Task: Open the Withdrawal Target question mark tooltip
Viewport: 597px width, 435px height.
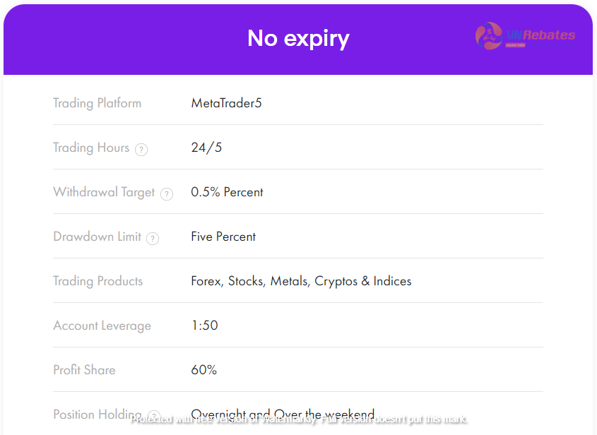Action: pyautogui.click(x=167, y=194)
